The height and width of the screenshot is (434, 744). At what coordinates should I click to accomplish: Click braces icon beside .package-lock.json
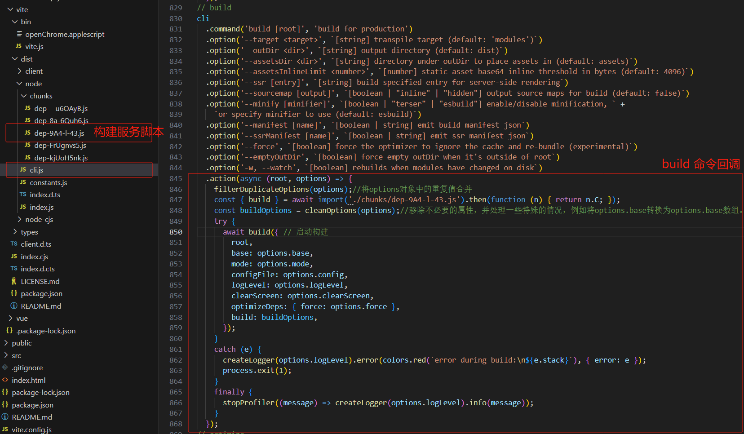click(9, 330)
